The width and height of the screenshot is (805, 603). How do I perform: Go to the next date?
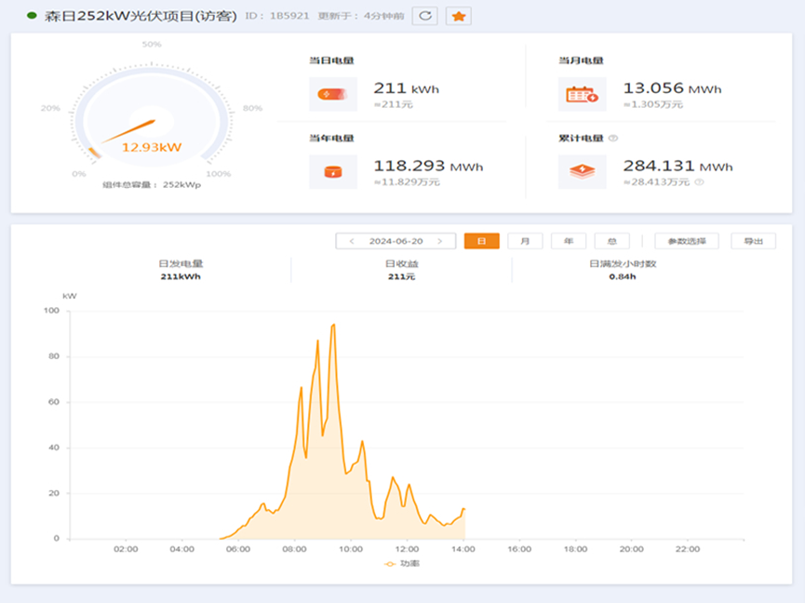pos(439,241)
